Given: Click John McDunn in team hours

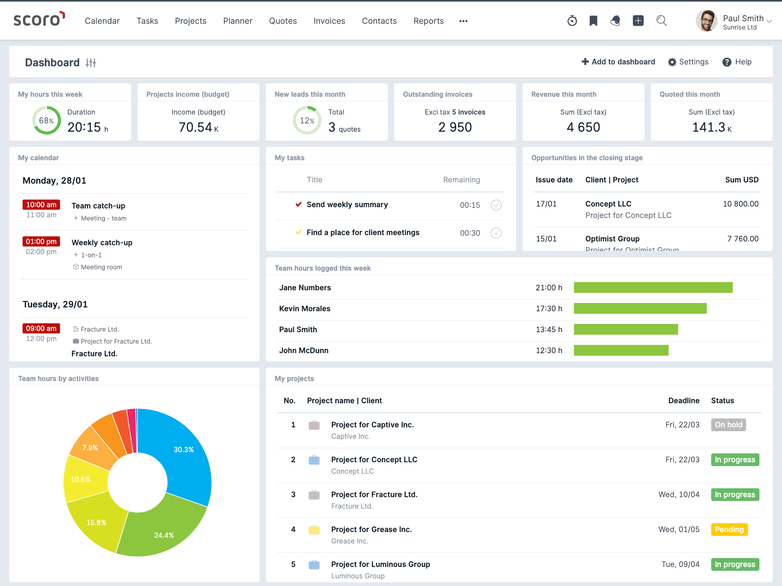Looking at the screenshot, I should [304, 350].
